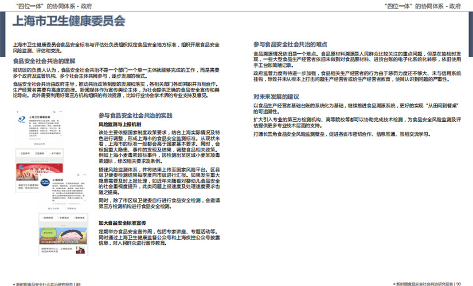Click the search icon on 上海疾控 page
This screenshot has height=286, width=473.
pos(78,174)
